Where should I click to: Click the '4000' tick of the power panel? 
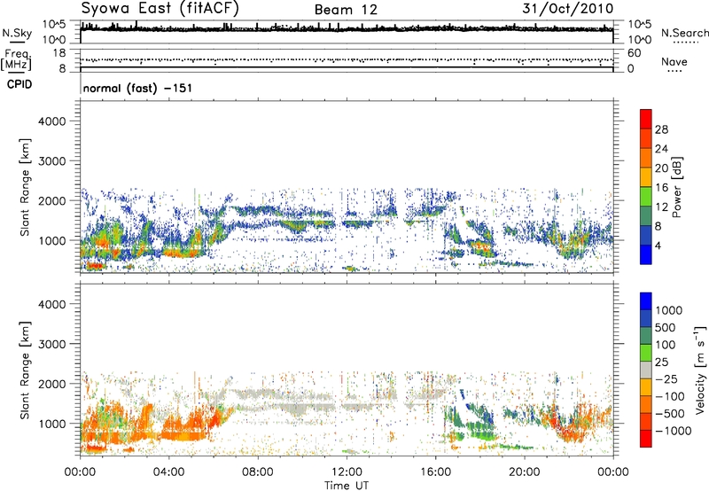(x=52, y=121)
